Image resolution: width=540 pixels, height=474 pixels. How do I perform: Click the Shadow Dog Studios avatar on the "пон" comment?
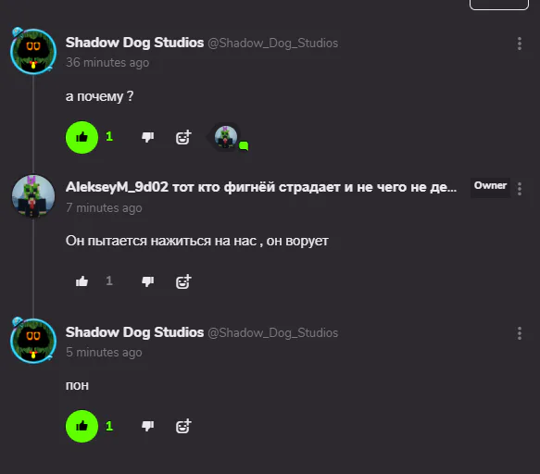(x=33, y=341)
